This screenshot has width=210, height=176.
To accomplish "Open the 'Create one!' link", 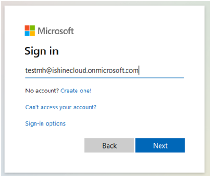I will [76, 91].
